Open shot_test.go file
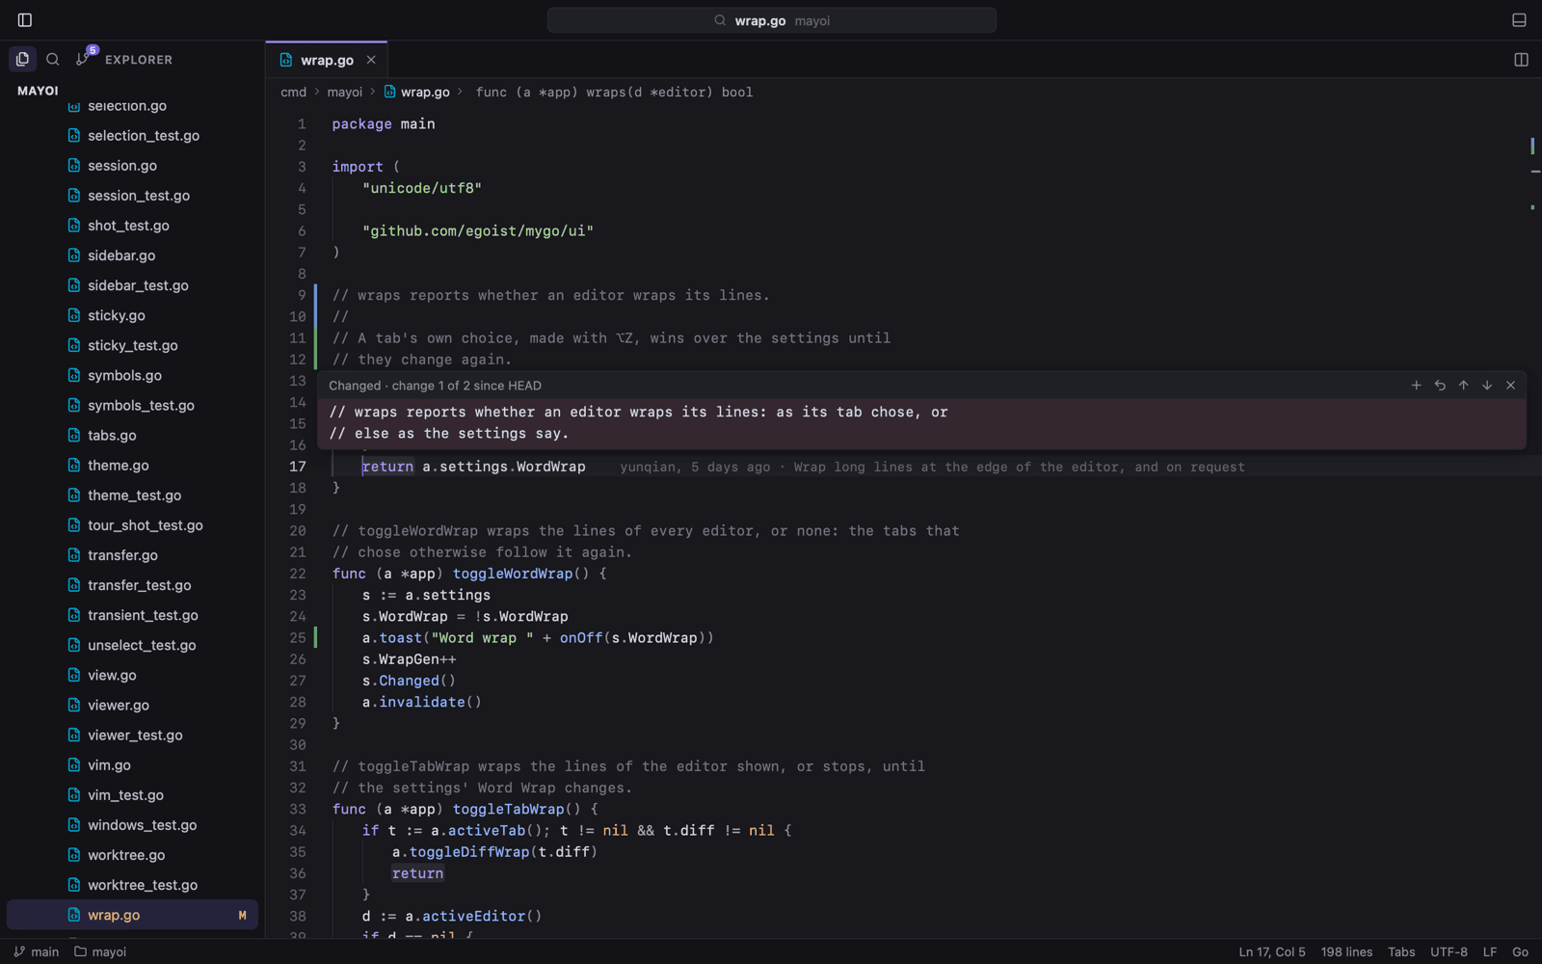 point(132,226)
